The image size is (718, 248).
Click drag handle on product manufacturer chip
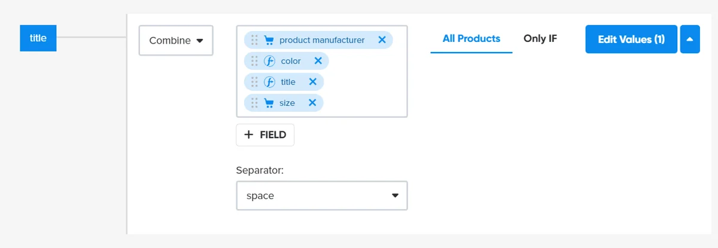(x=254, y=40)
